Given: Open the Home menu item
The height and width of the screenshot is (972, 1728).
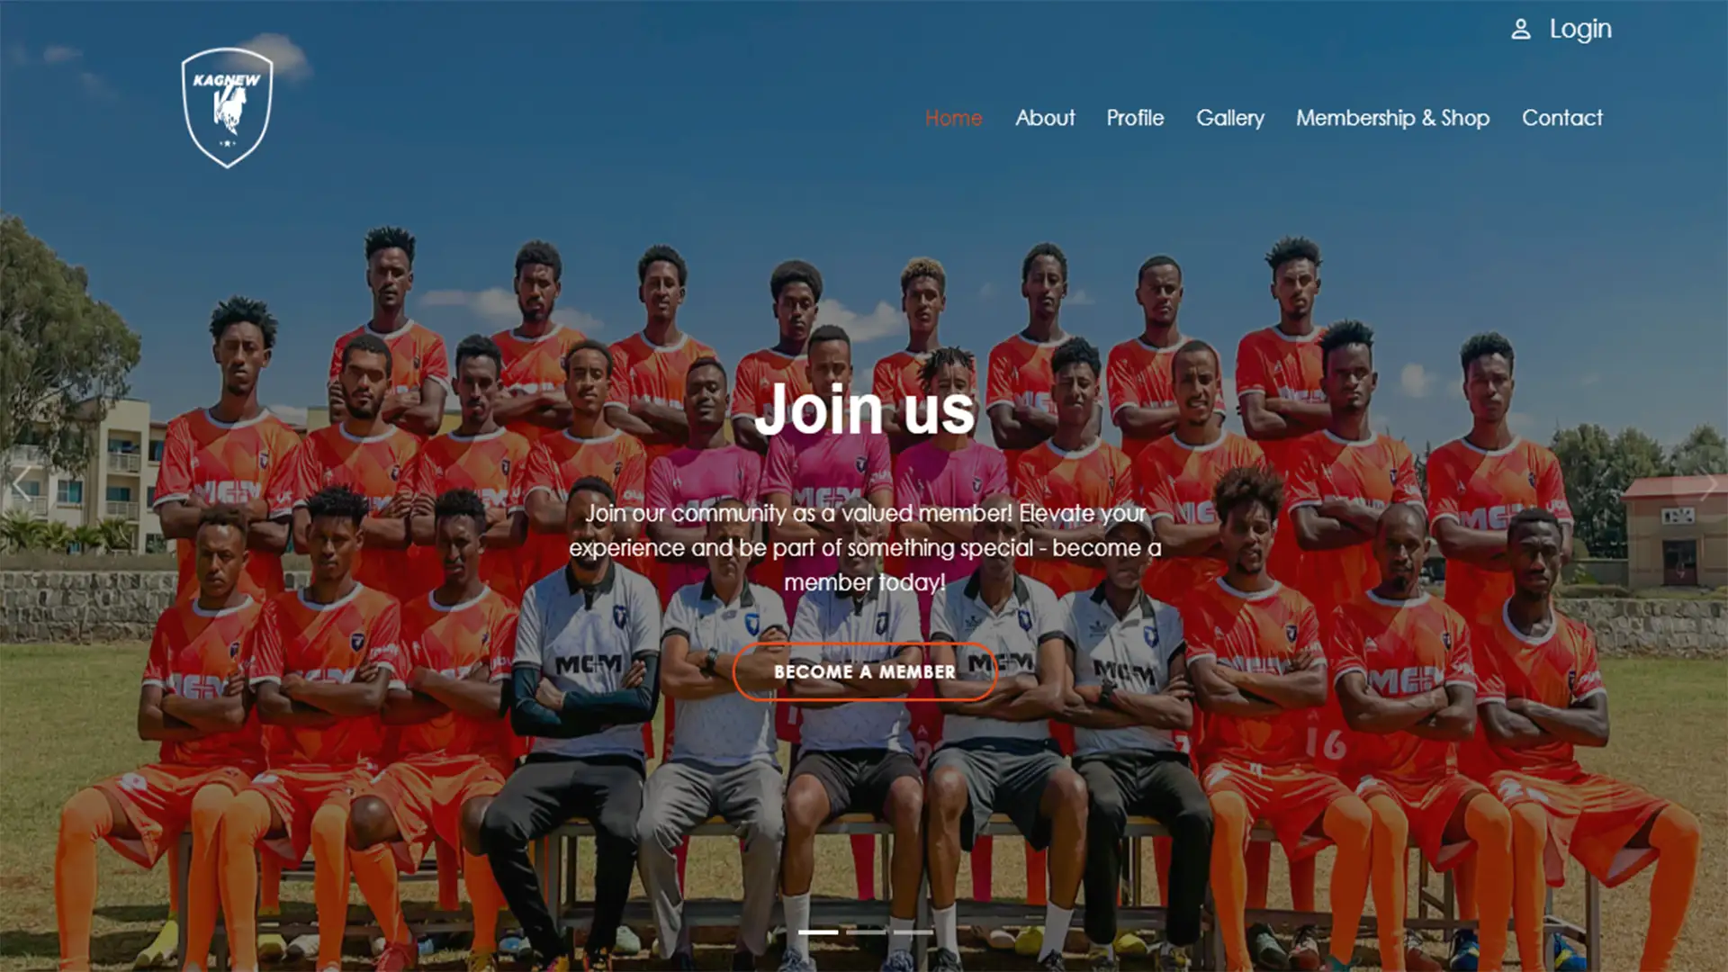Looking at the screenshot, I should coord(953,118).
